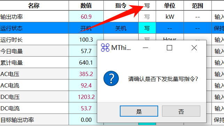224x126 pixels.
Task: Click the 范围 column header
Action: (x=198, y=6)
